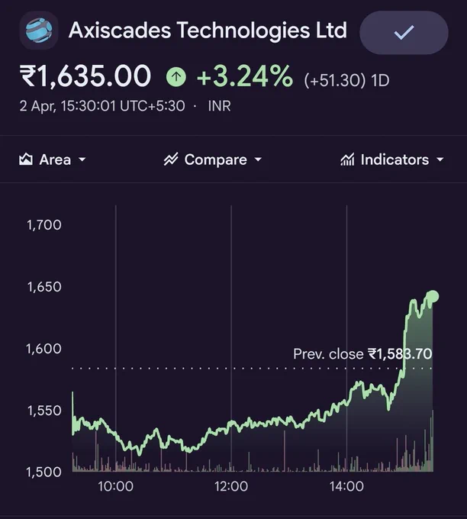
Task: Click the +3.24% percentage change
Action: pos(245,76)
